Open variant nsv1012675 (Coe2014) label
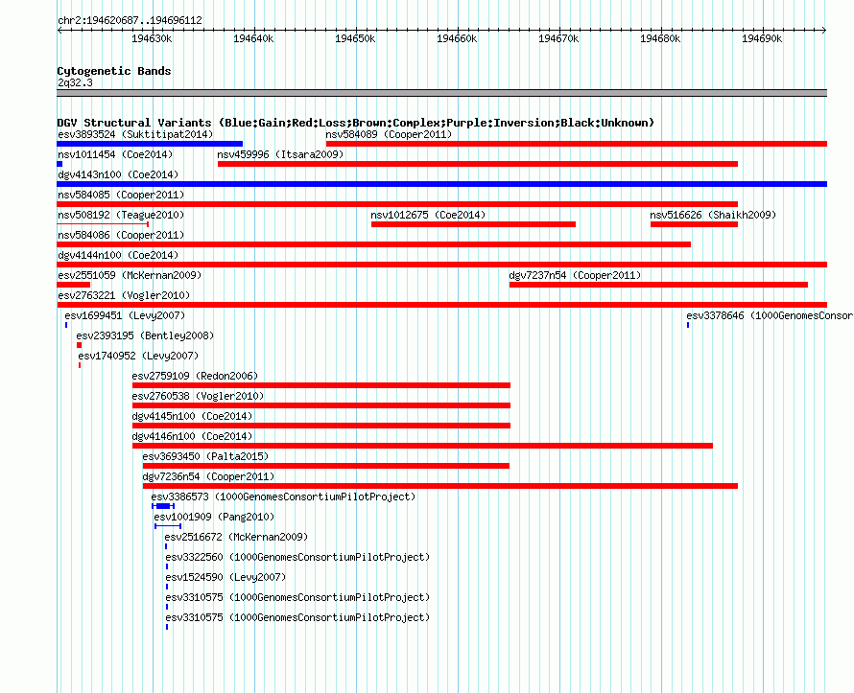The width and height of the screenshot is (854, 693). [428, 215]
